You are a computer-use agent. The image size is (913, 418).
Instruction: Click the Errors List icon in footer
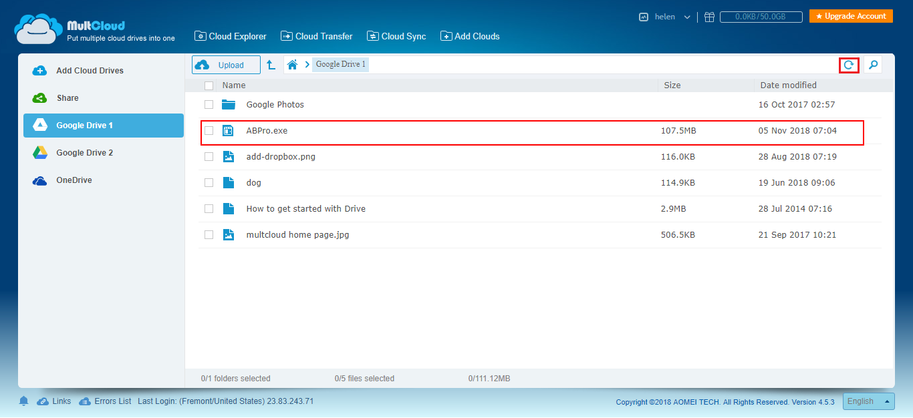pos(85,401)
